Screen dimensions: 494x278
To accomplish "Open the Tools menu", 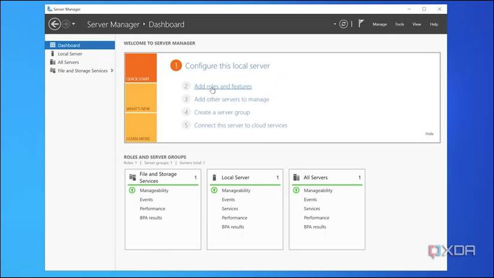I will click(x=399, y=25).
